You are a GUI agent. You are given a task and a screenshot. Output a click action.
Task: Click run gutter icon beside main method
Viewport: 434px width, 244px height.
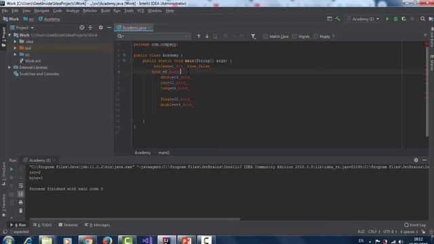[124, 60]
